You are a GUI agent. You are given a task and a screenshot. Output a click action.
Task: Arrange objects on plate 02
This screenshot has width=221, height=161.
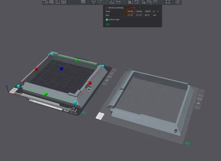click(x=200, y=99)
